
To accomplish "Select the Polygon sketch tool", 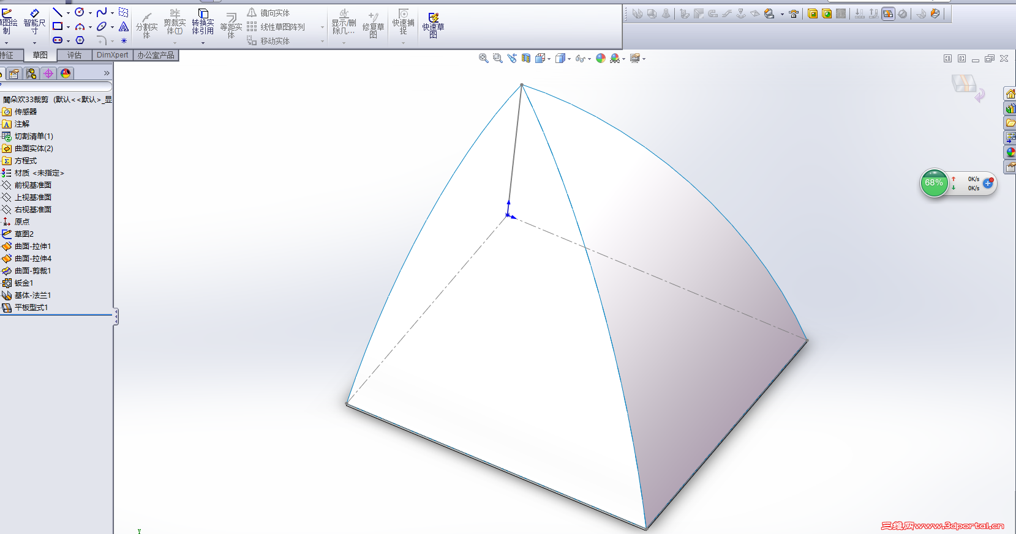I will click(x=80, y=40).
